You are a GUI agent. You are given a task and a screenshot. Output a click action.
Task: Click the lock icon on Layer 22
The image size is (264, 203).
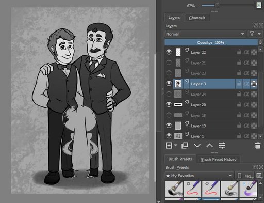coord(239,52)
